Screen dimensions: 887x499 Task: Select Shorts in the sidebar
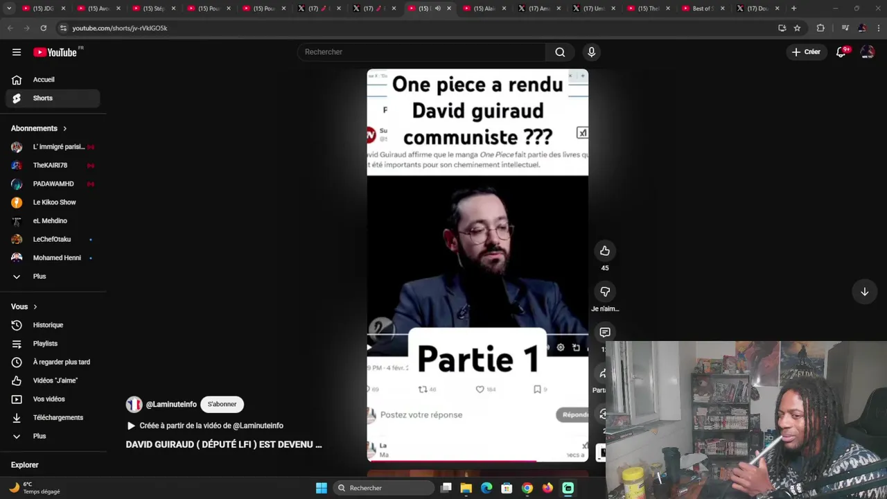[53, 98]
